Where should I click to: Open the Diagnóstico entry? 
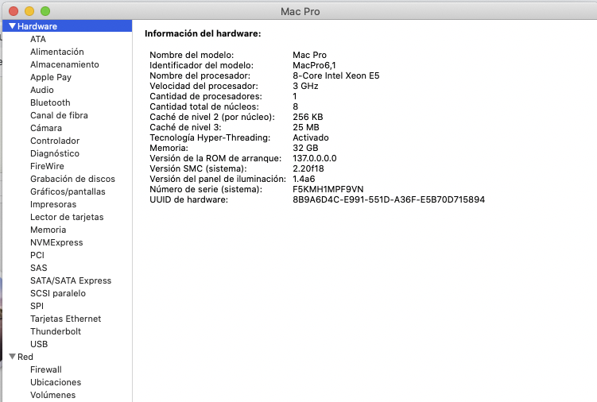55,154
